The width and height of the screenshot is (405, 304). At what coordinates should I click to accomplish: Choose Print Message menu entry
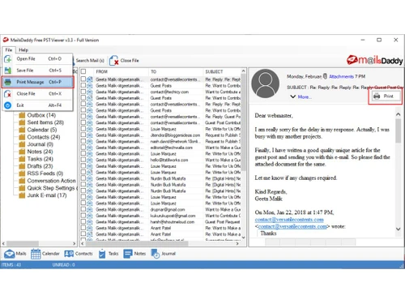coord(38,82)
